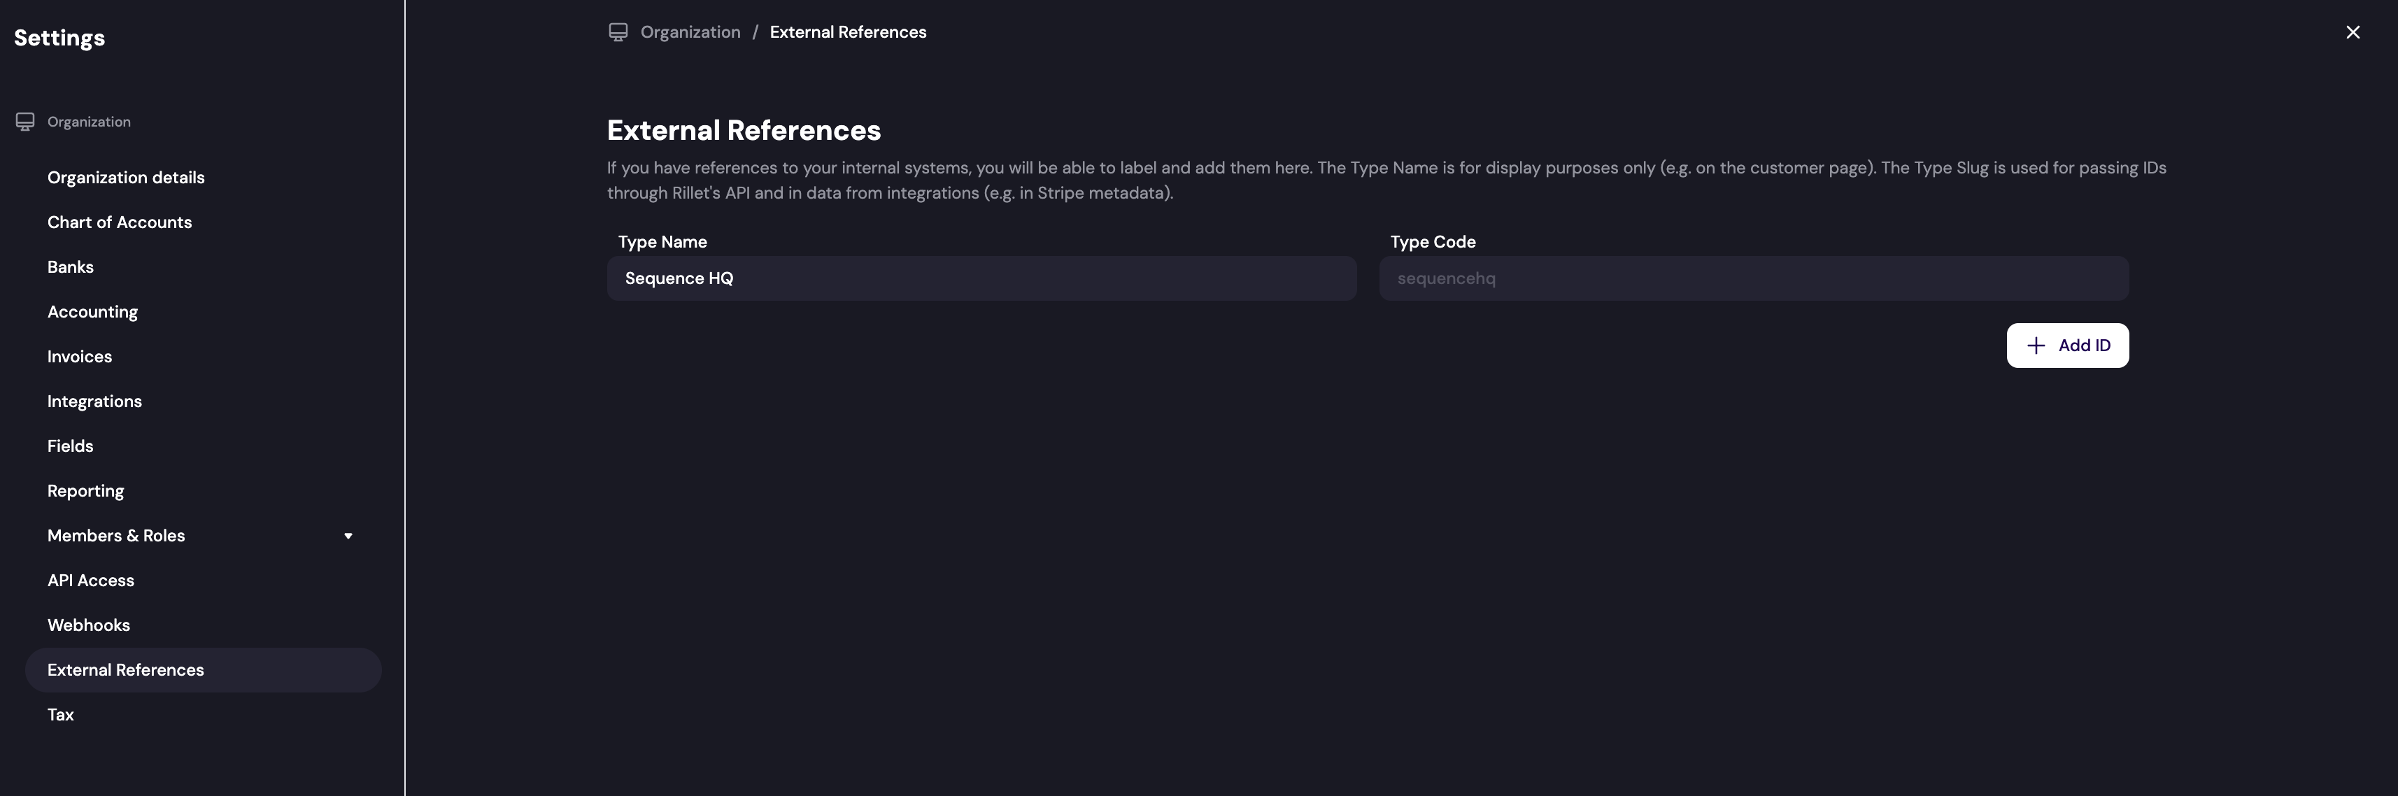The width and height of the screenshot is (2398, 796).
Task: Go to Invoices settings
Action: (x=79, y=355)
